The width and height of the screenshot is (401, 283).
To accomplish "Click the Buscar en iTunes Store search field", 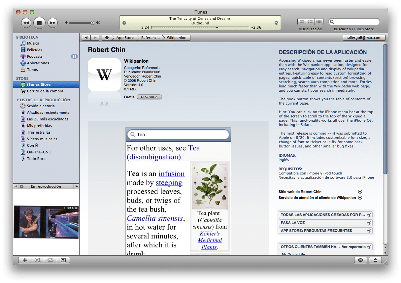I will tap(354, 22).
